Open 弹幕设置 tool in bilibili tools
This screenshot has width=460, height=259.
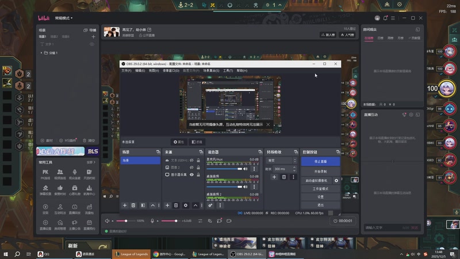tap(45, 190)
